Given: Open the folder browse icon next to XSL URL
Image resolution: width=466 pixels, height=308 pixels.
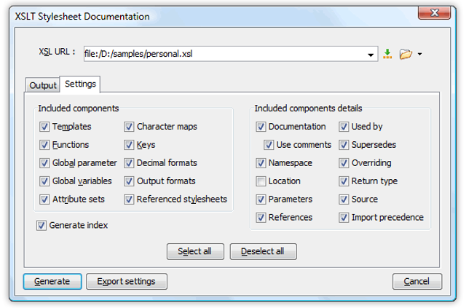Looking at the screenshot, I should (x=406, y=54).
